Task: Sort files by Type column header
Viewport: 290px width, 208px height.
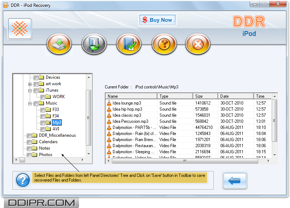Action: pos(175,96)
